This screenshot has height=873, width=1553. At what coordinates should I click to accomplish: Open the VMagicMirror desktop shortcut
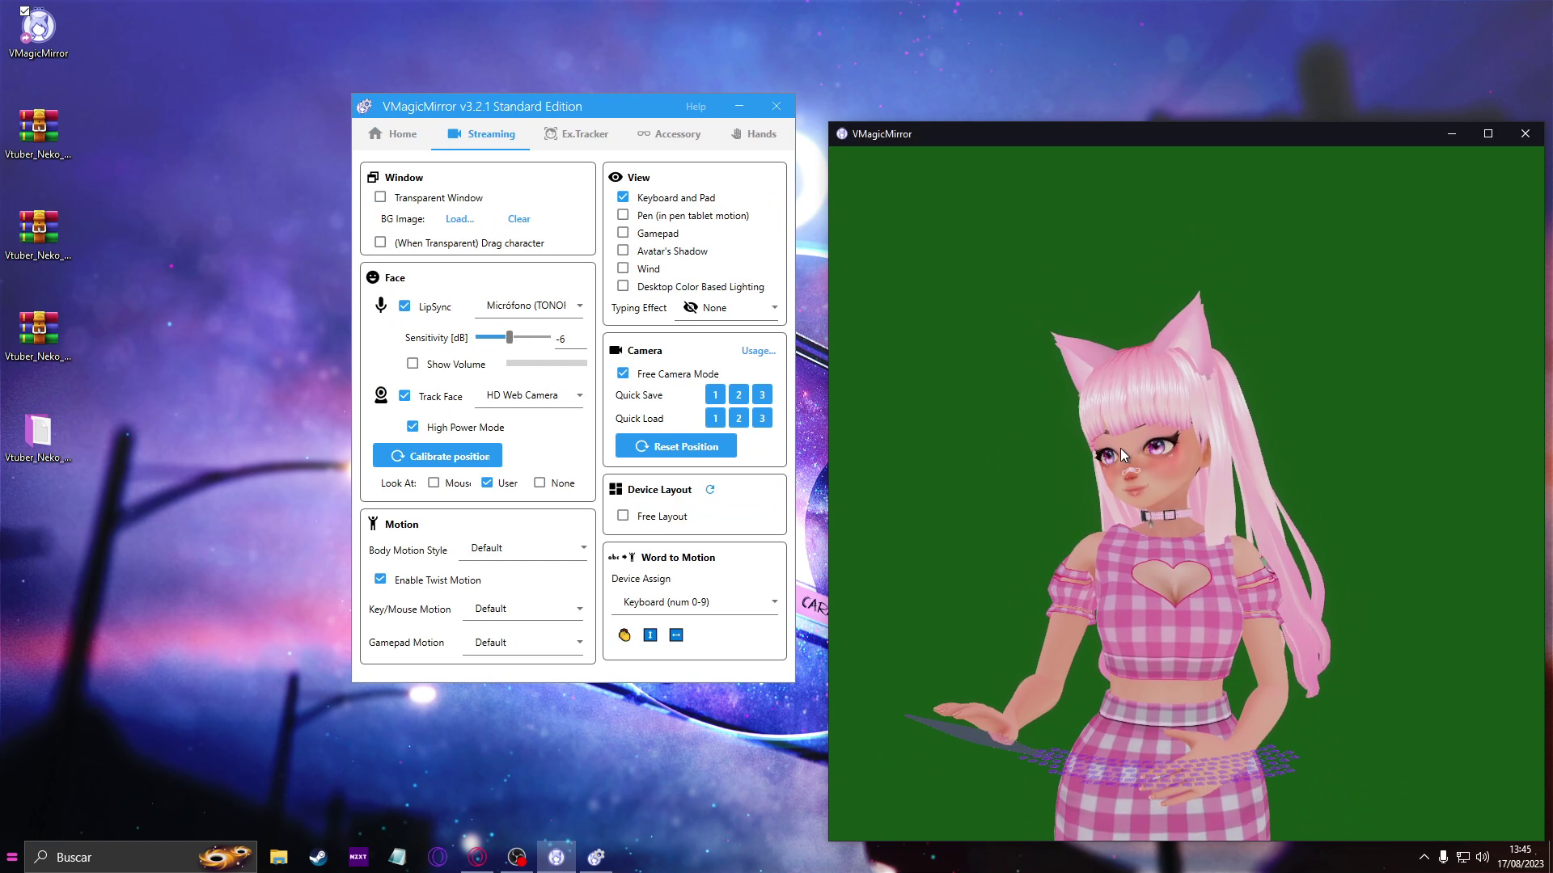coord(37,27)
